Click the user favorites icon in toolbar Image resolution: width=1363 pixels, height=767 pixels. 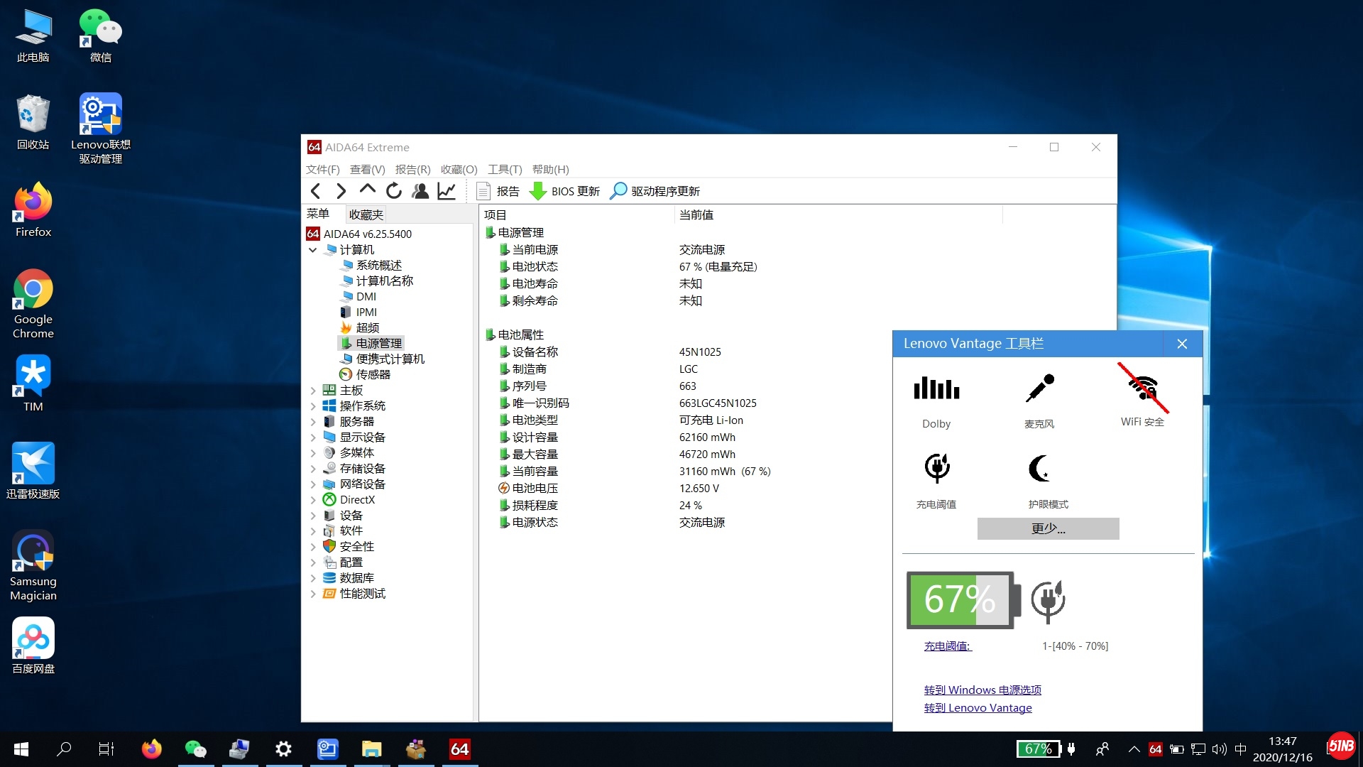(x=420, y=191)
